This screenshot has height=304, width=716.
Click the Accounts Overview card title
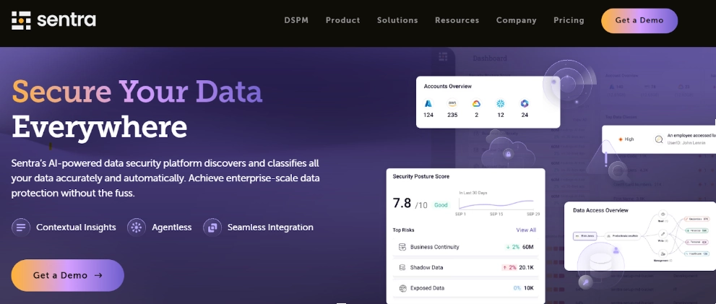pos(447,86)
